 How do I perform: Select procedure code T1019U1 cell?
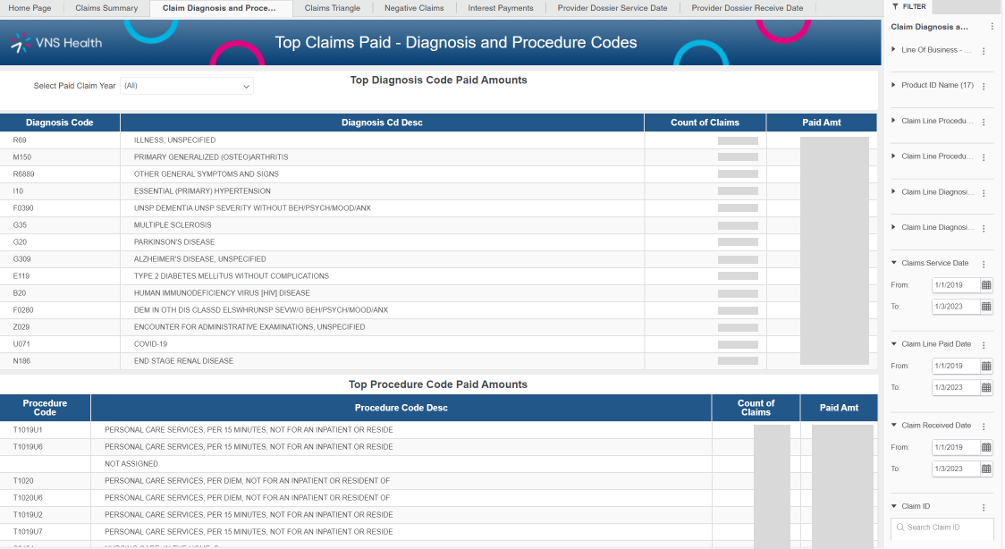(45, 430)
